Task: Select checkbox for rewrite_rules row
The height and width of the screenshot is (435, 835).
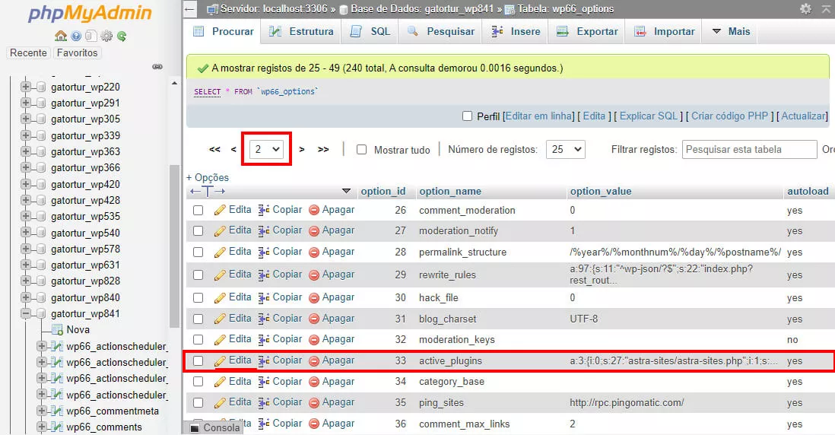Action: point(198,275)
